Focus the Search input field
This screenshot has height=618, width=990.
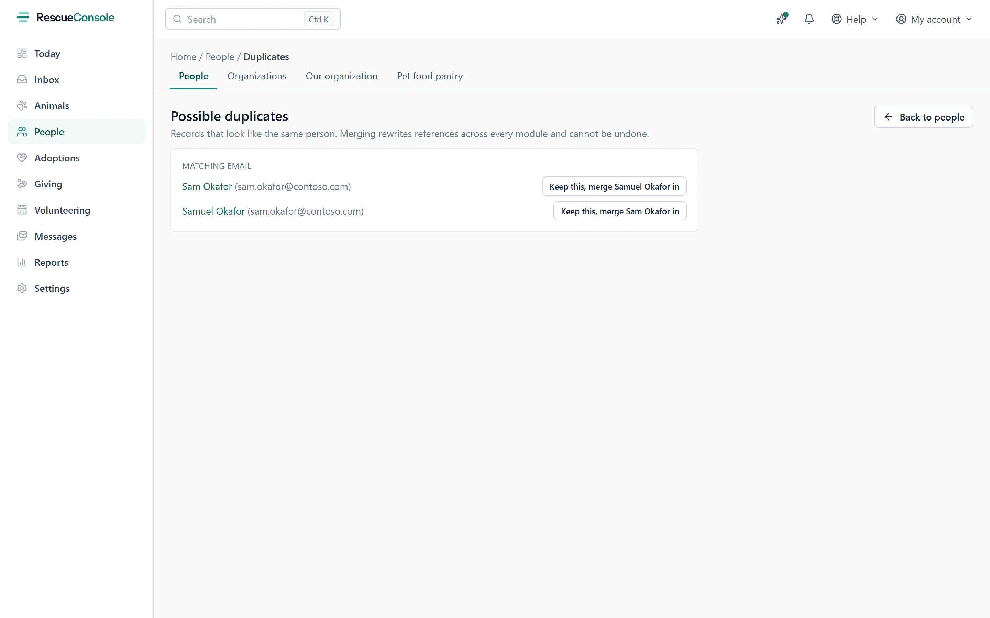tap(253, 19)
